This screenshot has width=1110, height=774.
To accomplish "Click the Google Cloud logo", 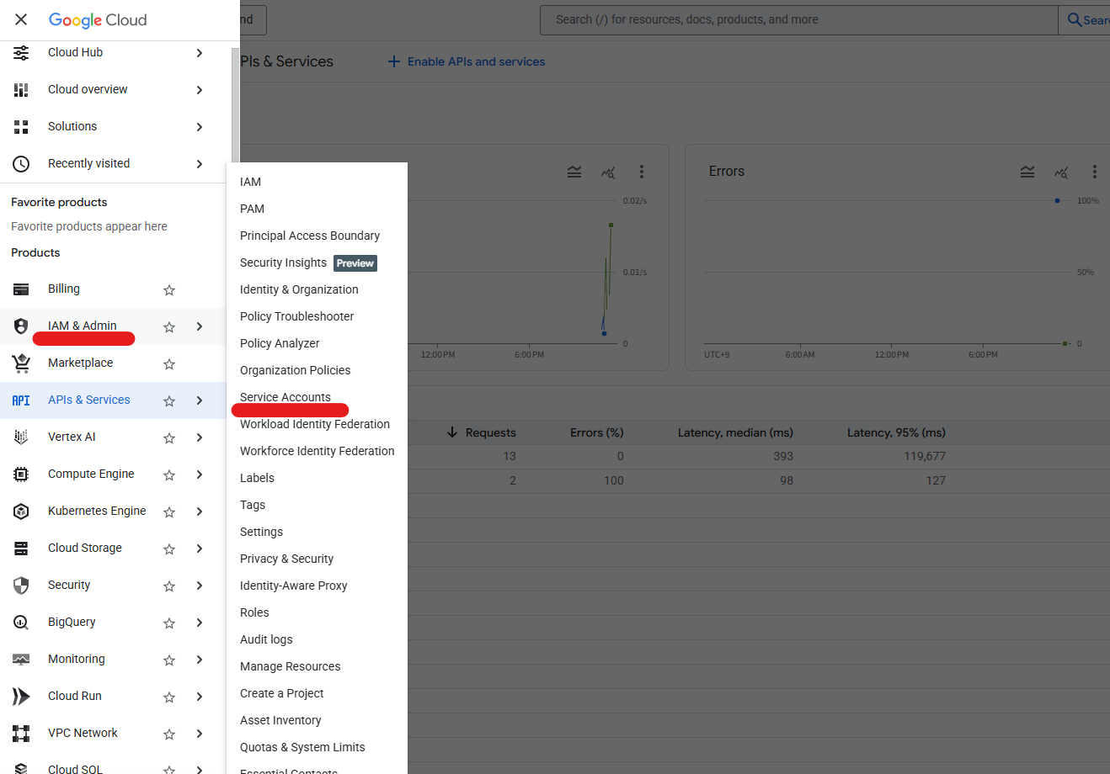I will [98, 19].
